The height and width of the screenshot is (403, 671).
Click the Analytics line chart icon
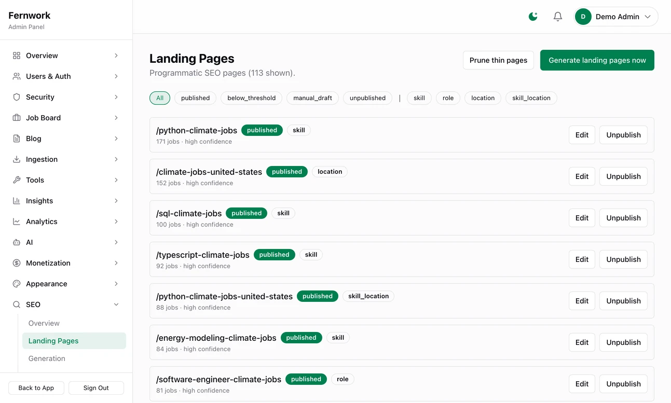17,221
